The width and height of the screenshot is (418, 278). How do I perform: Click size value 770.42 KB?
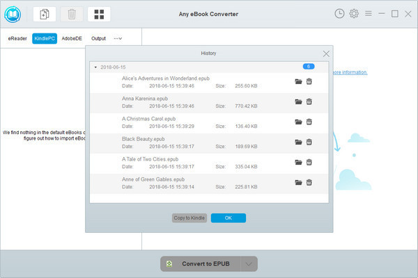[x=246, y=106]
